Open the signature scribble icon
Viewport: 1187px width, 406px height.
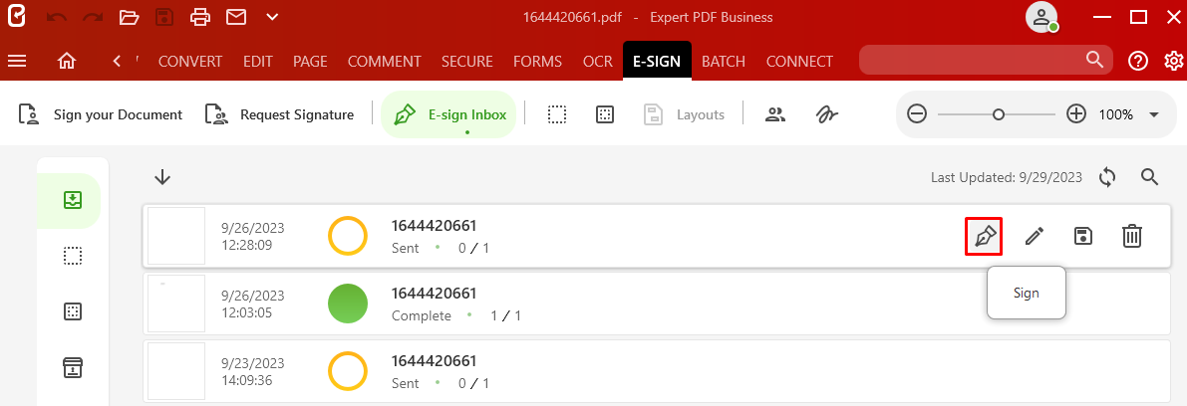click(x=826, y=114)
